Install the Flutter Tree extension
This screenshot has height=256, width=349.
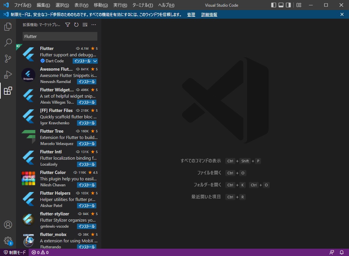tap(87, 144)
